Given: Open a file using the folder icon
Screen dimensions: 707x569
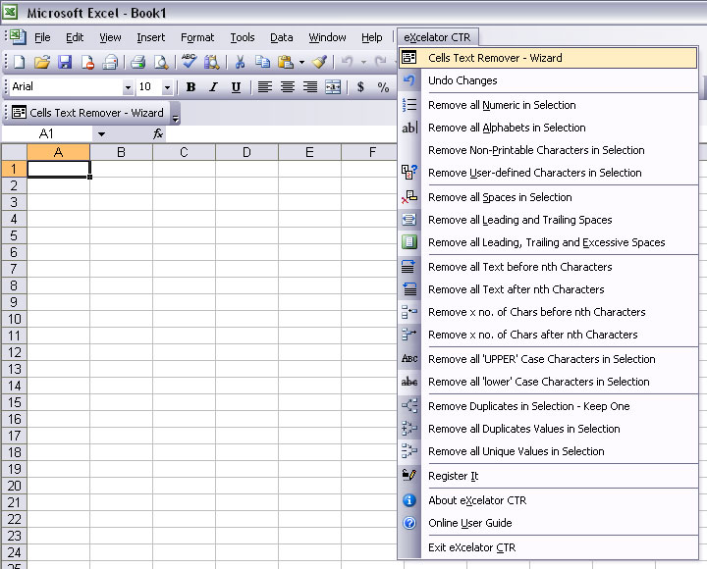Looking at the screenshot, I should (x=42, y=62).
